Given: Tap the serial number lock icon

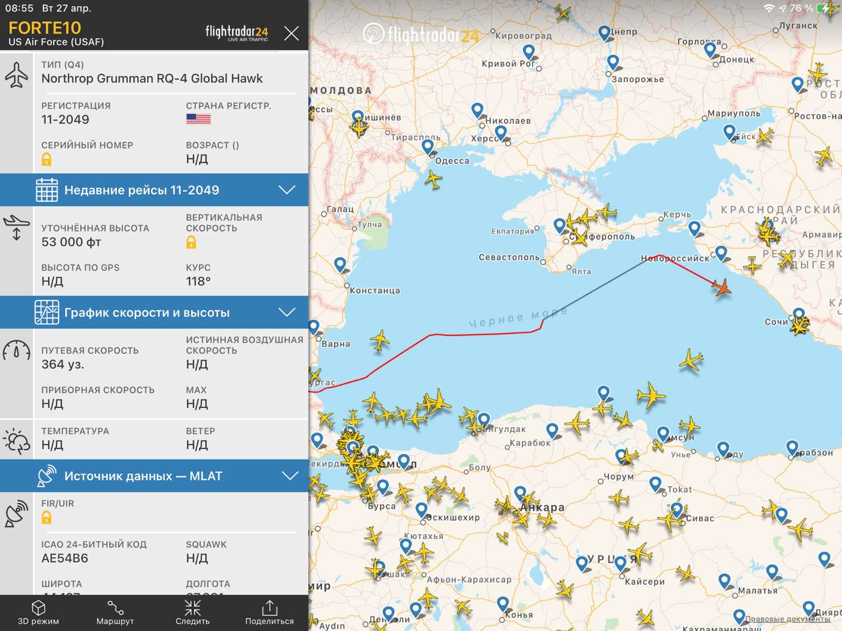Looking at the screenshot, I should (46, 159).
